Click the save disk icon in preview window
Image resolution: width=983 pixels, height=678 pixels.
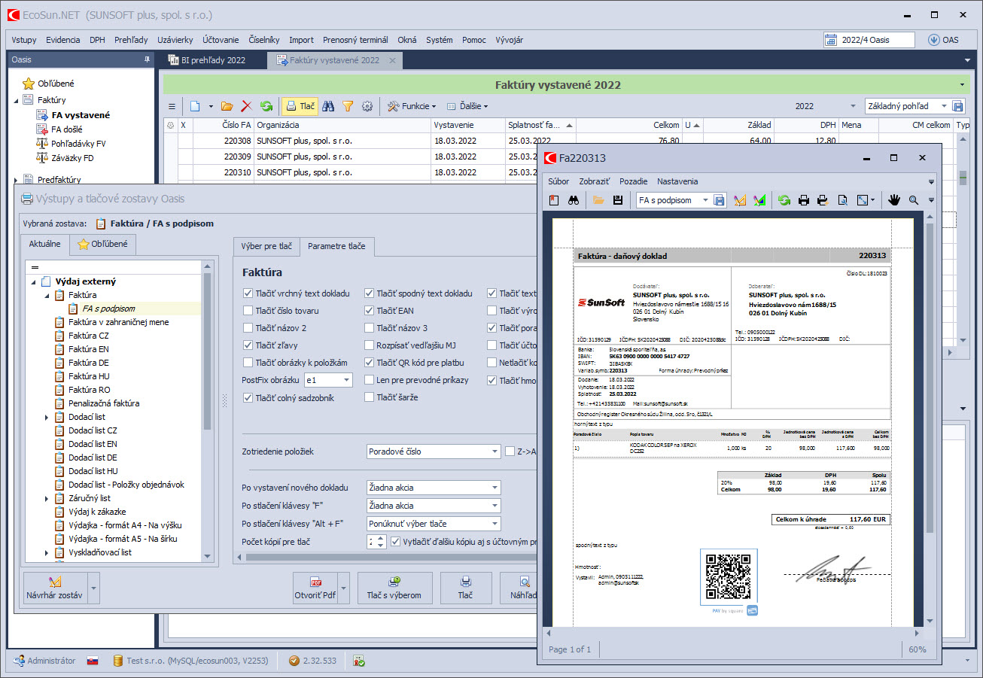(x=618, y=200)
